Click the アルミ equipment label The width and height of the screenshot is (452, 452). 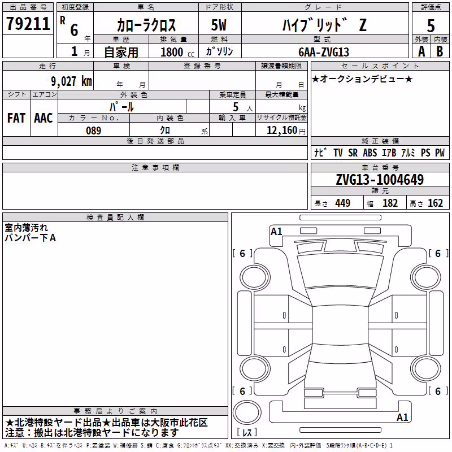tap(408, 153)
